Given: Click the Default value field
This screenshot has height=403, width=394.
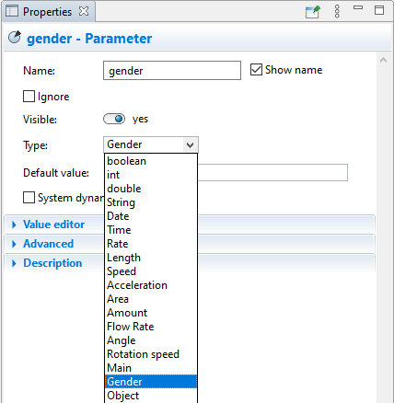Looking at the screenshot, I should pyautogui.click(x=272, y=172).
